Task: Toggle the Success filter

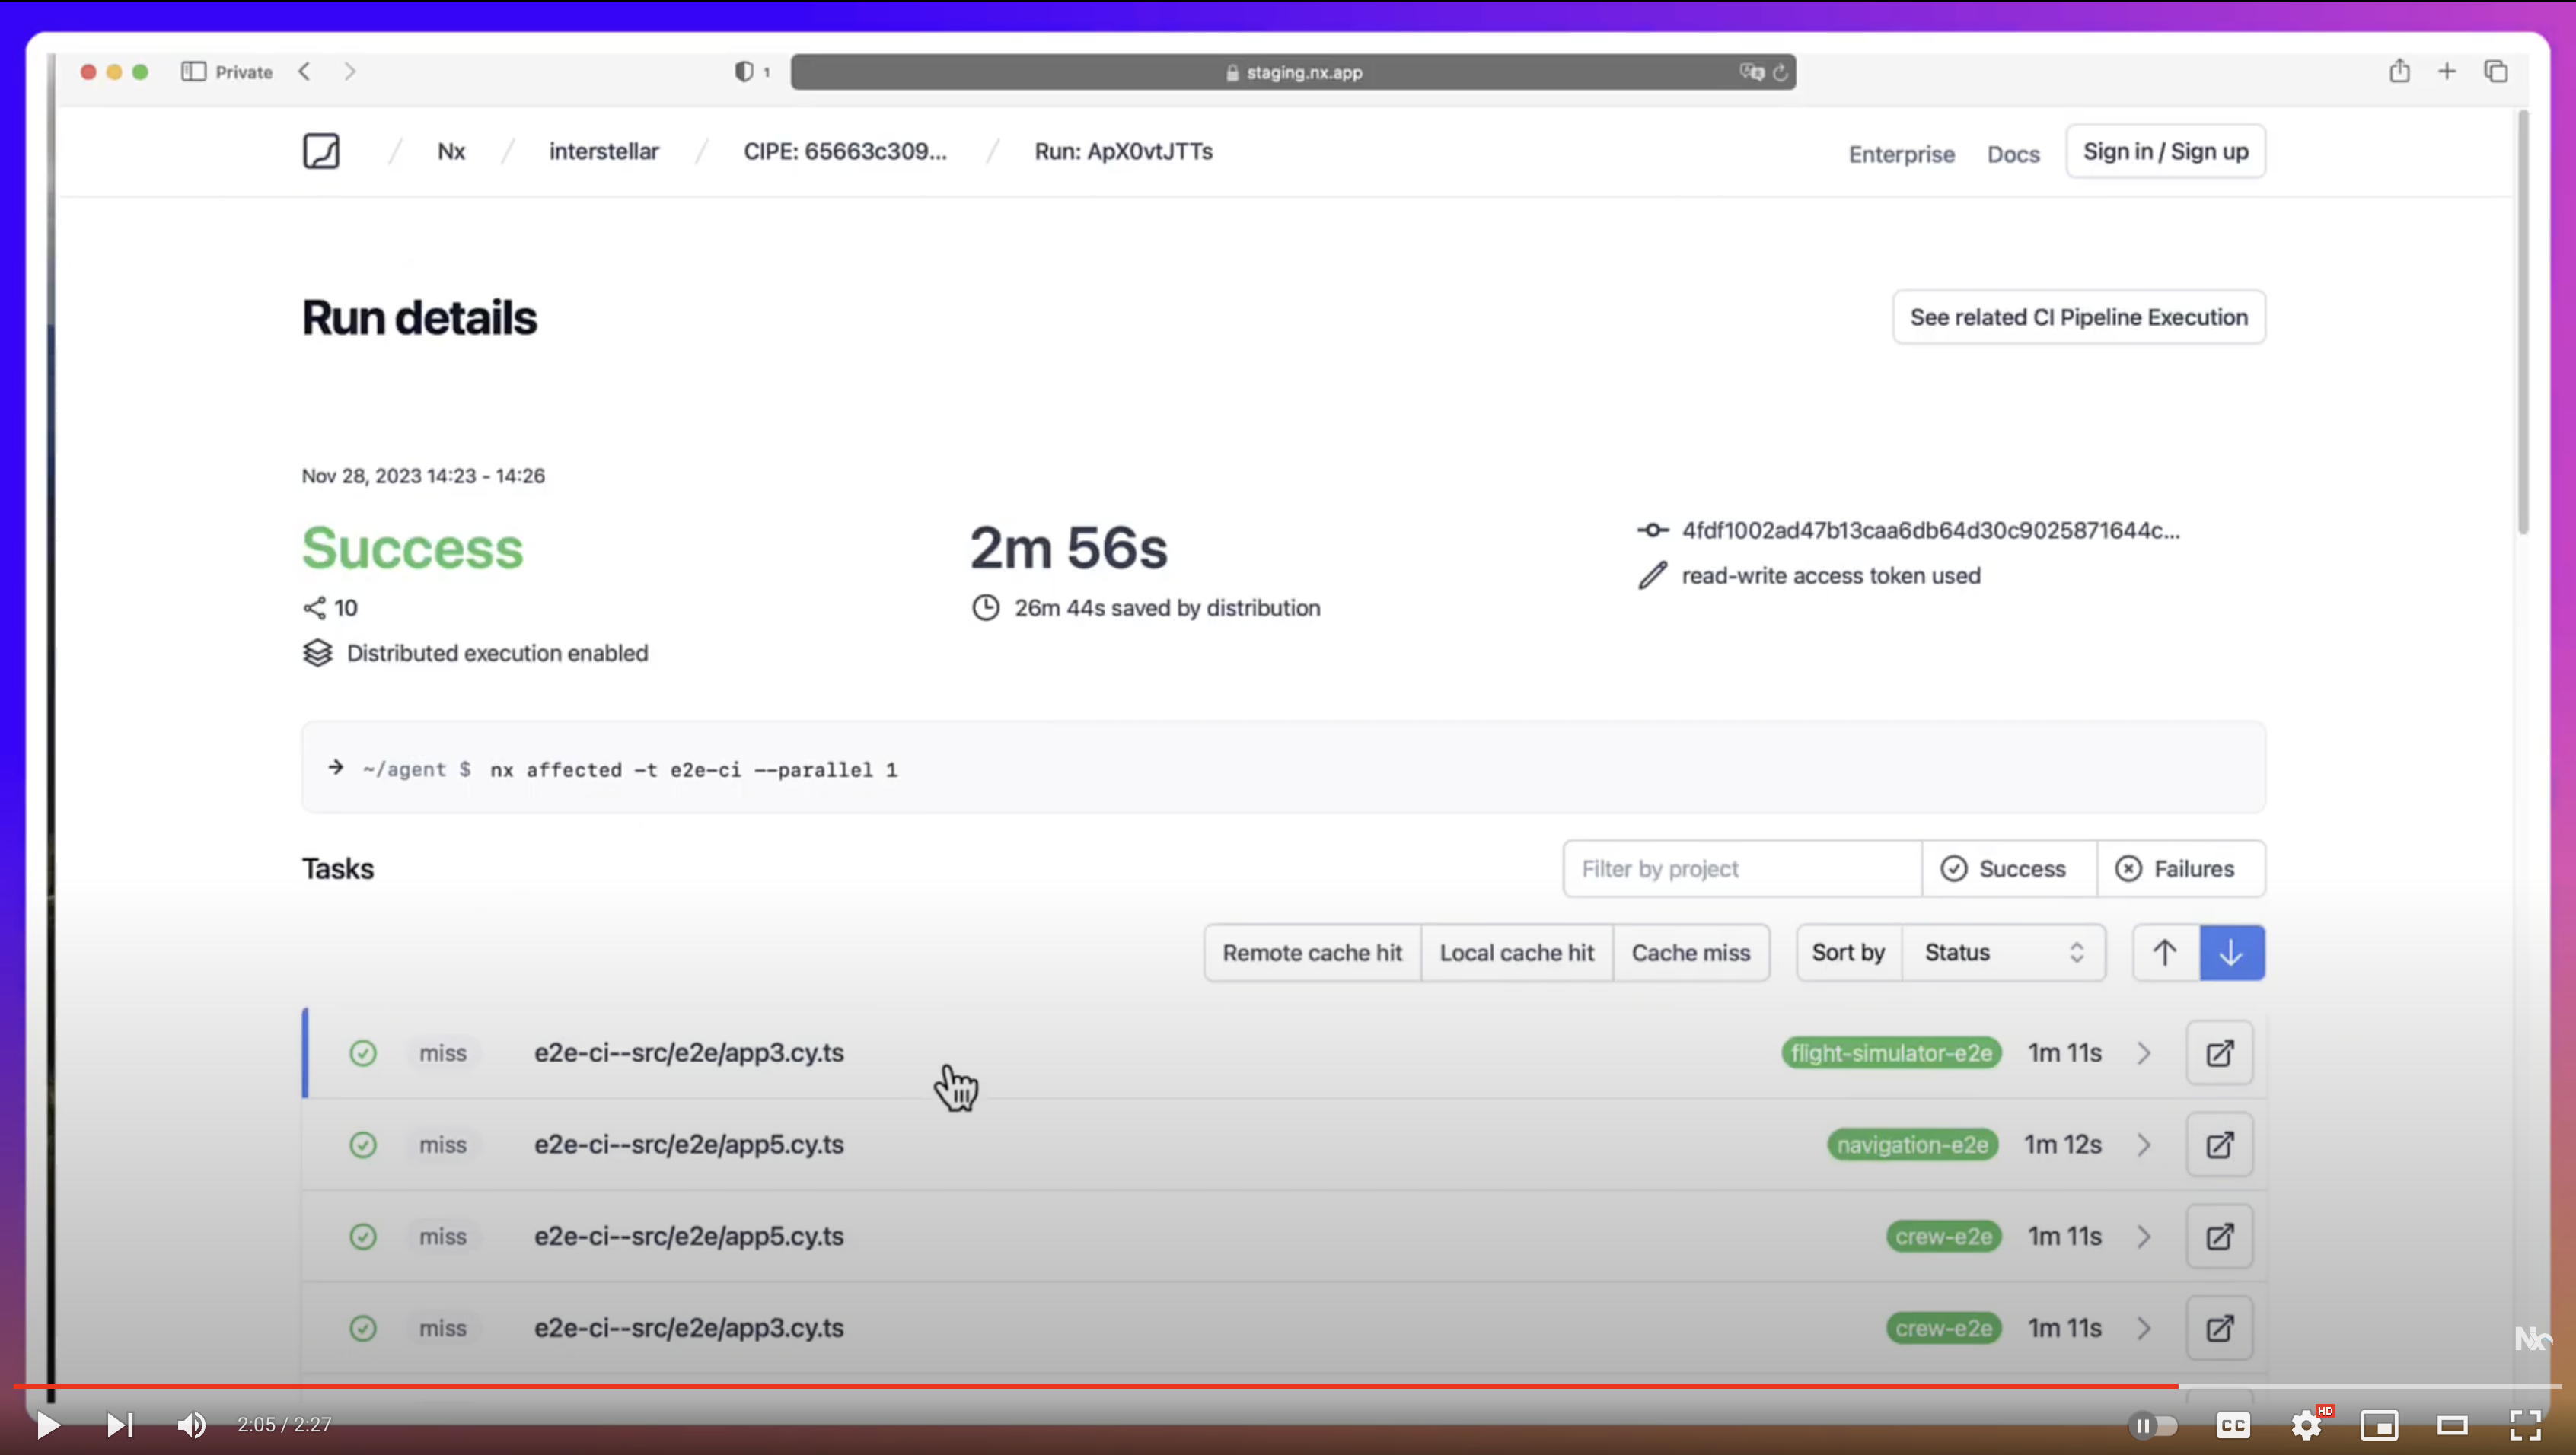Action: (x=2008, y=869)
